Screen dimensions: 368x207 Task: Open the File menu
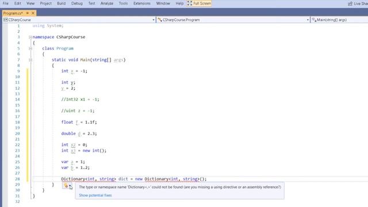coord(5,3)
